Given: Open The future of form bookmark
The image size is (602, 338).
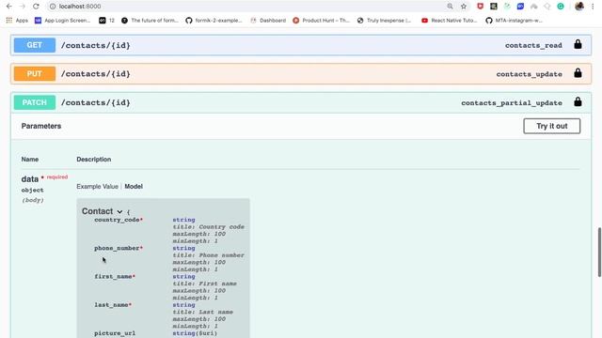Looking at the screenshot, I should pos(150,21).
